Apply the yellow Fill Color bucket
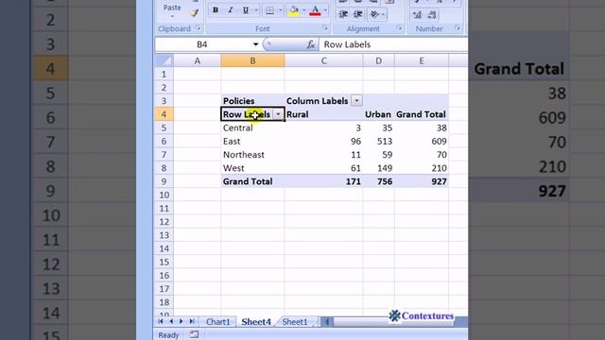Image resolution: width=605 pixels, height=340 pixels. tap(294, 10)
